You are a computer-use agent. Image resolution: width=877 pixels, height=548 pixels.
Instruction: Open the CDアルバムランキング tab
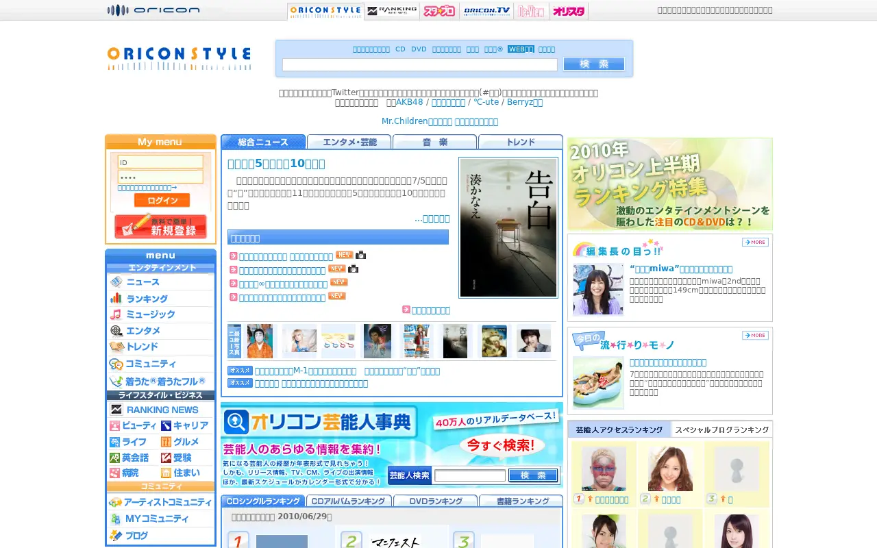pos(349,501)
